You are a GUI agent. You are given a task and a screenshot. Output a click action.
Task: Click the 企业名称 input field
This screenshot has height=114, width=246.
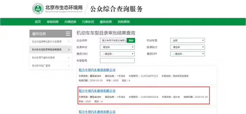(x=113, y=40)
